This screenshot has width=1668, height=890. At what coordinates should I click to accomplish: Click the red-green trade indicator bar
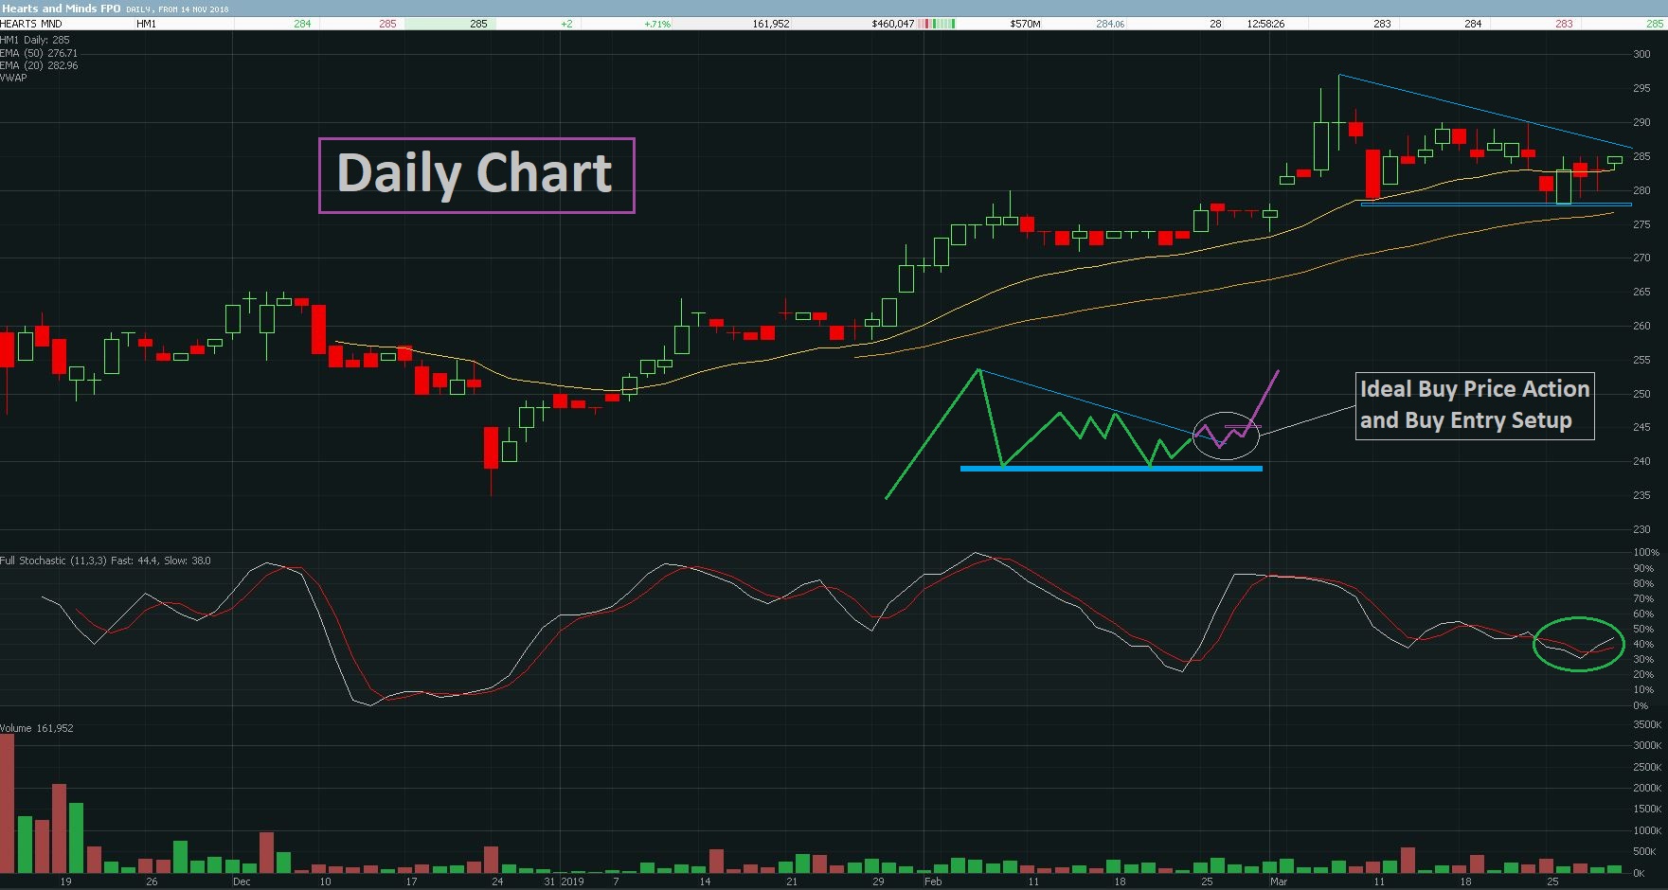pos(938,24)
